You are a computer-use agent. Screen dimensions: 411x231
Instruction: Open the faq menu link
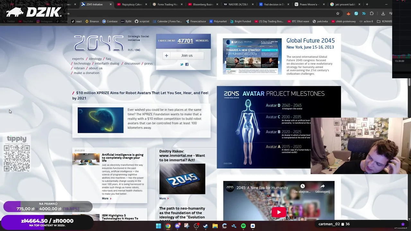coord(108,59)
